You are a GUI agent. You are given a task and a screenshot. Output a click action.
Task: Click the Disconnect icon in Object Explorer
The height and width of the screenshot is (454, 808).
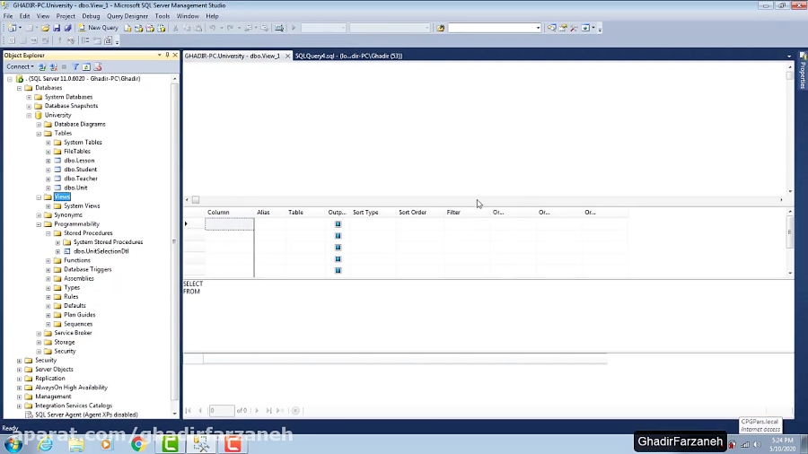click(x=53, y=67)
